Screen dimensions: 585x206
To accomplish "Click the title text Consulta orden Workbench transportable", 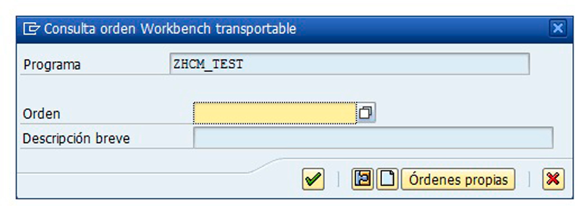I will pyautogui.click(x=170, y=29).
